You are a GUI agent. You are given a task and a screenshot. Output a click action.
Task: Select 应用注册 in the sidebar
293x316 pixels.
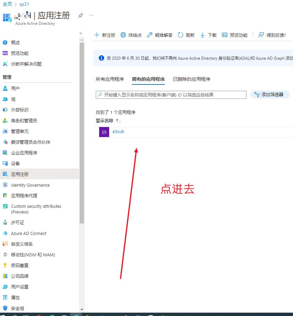pyautogui.click(x=40, y=174)
